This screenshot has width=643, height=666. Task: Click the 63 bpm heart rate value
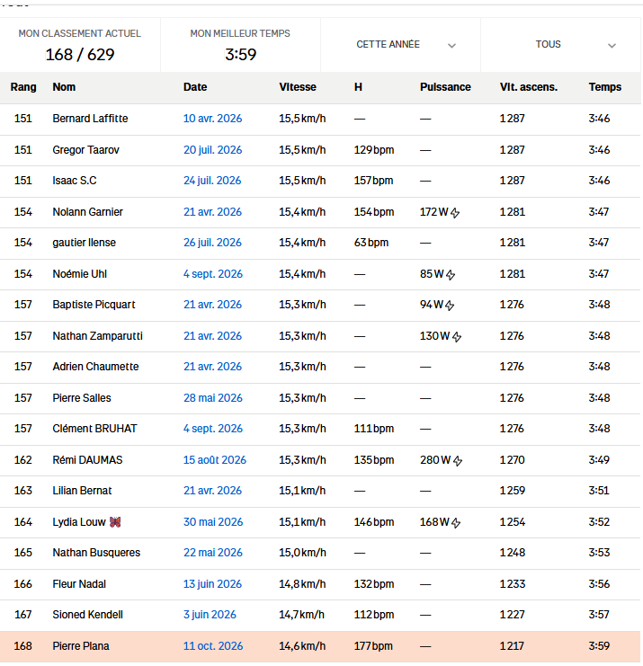[371, 243]
